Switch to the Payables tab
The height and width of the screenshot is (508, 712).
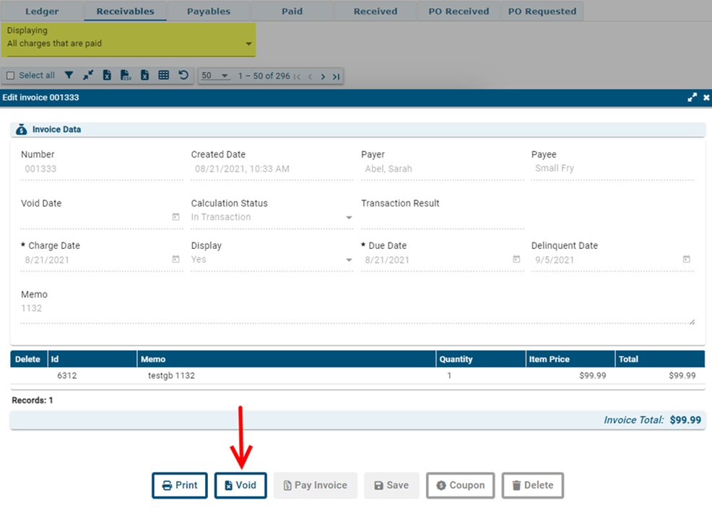(x=209, y=12)
